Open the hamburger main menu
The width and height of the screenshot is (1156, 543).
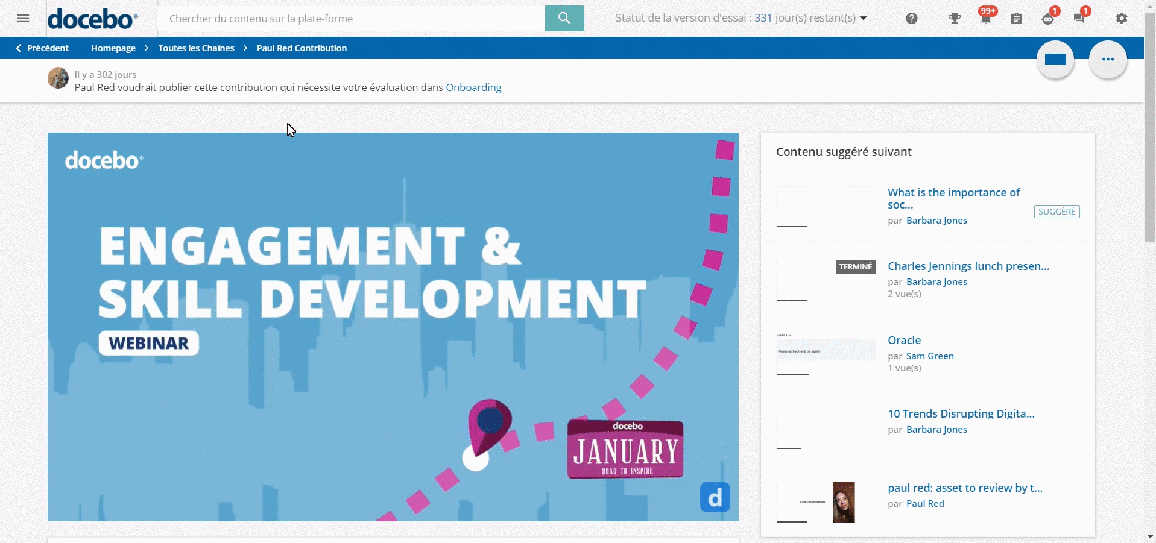23,19
